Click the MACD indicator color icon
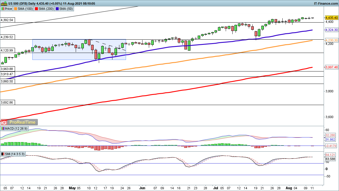The image size is (339, 191). click(x=3, y=128)
